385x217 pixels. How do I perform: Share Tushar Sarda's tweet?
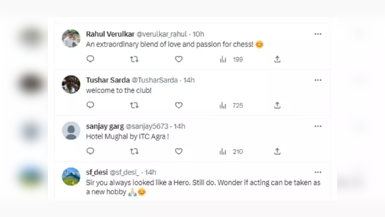click(277, 105)
